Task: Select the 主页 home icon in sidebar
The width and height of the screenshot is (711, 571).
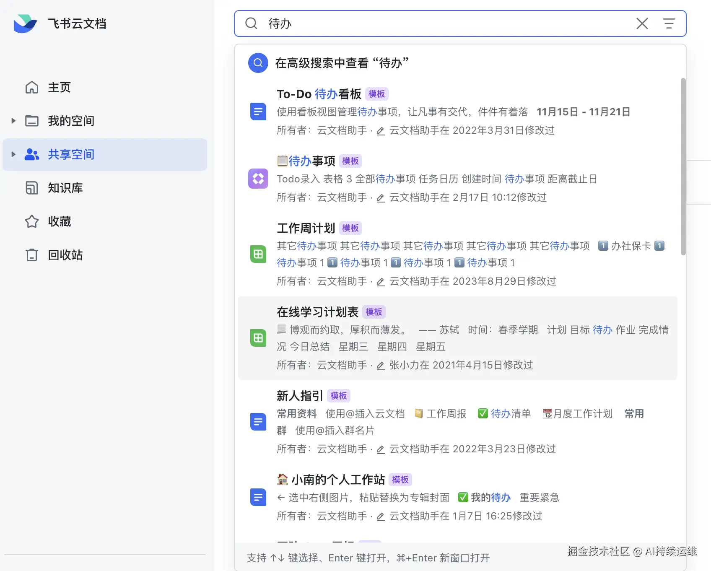Action: click(x=31, y=87)
